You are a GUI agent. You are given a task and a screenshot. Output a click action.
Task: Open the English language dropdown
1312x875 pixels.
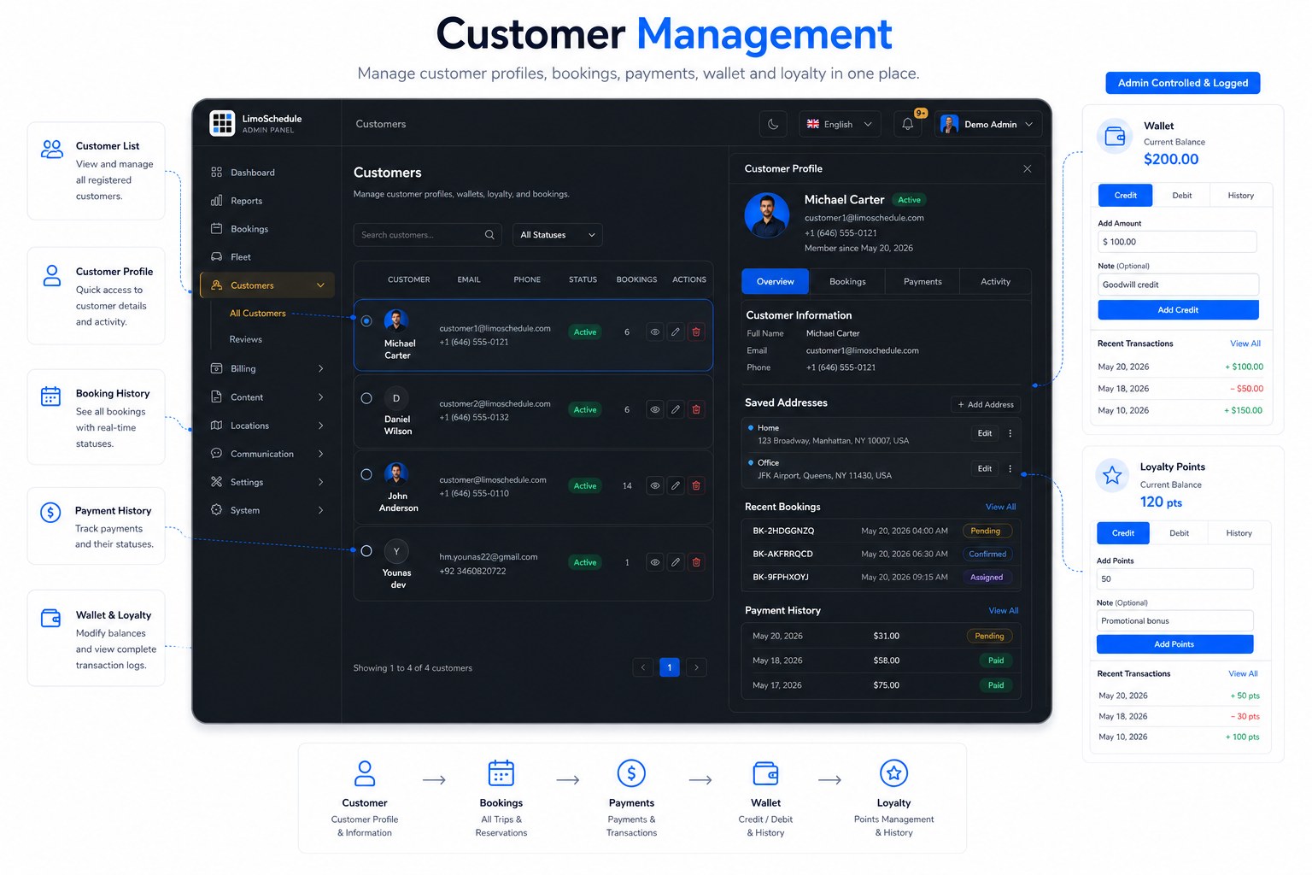(x=840, y=124)
